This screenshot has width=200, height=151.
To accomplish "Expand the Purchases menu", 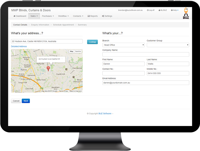I will point(48,16).
